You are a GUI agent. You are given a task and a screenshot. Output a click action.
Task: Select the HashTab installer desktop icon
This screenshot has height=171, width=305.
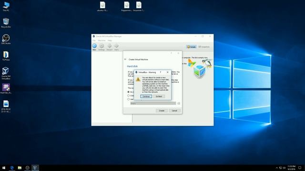coord(6,89)
